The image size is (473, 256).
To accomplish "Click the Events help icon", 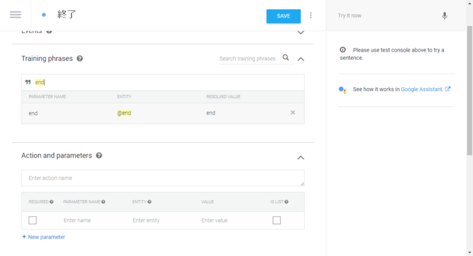I will click(x=49, y=31).
